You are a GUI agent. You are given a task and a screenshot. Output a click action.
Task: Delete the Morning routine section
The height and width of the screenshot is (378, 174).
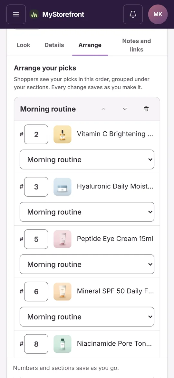click(x=146, y=109)
